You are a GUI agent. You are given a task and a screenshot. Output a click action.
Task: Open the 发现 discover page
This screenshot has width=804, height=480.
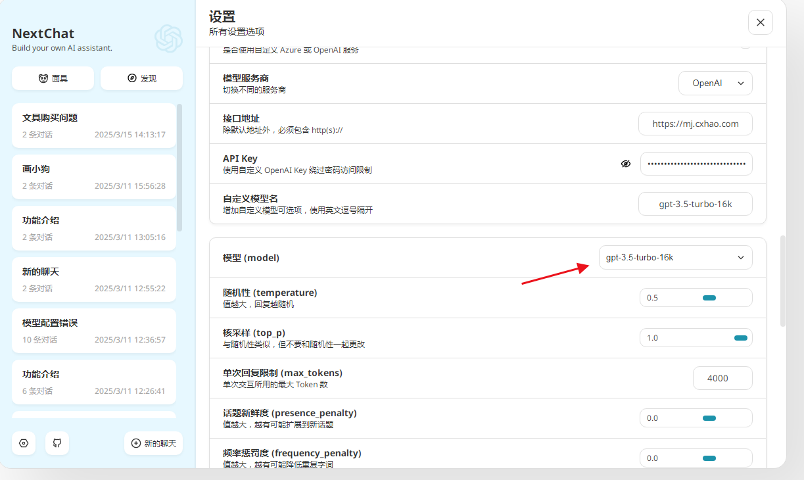click(x=141, y=78)
